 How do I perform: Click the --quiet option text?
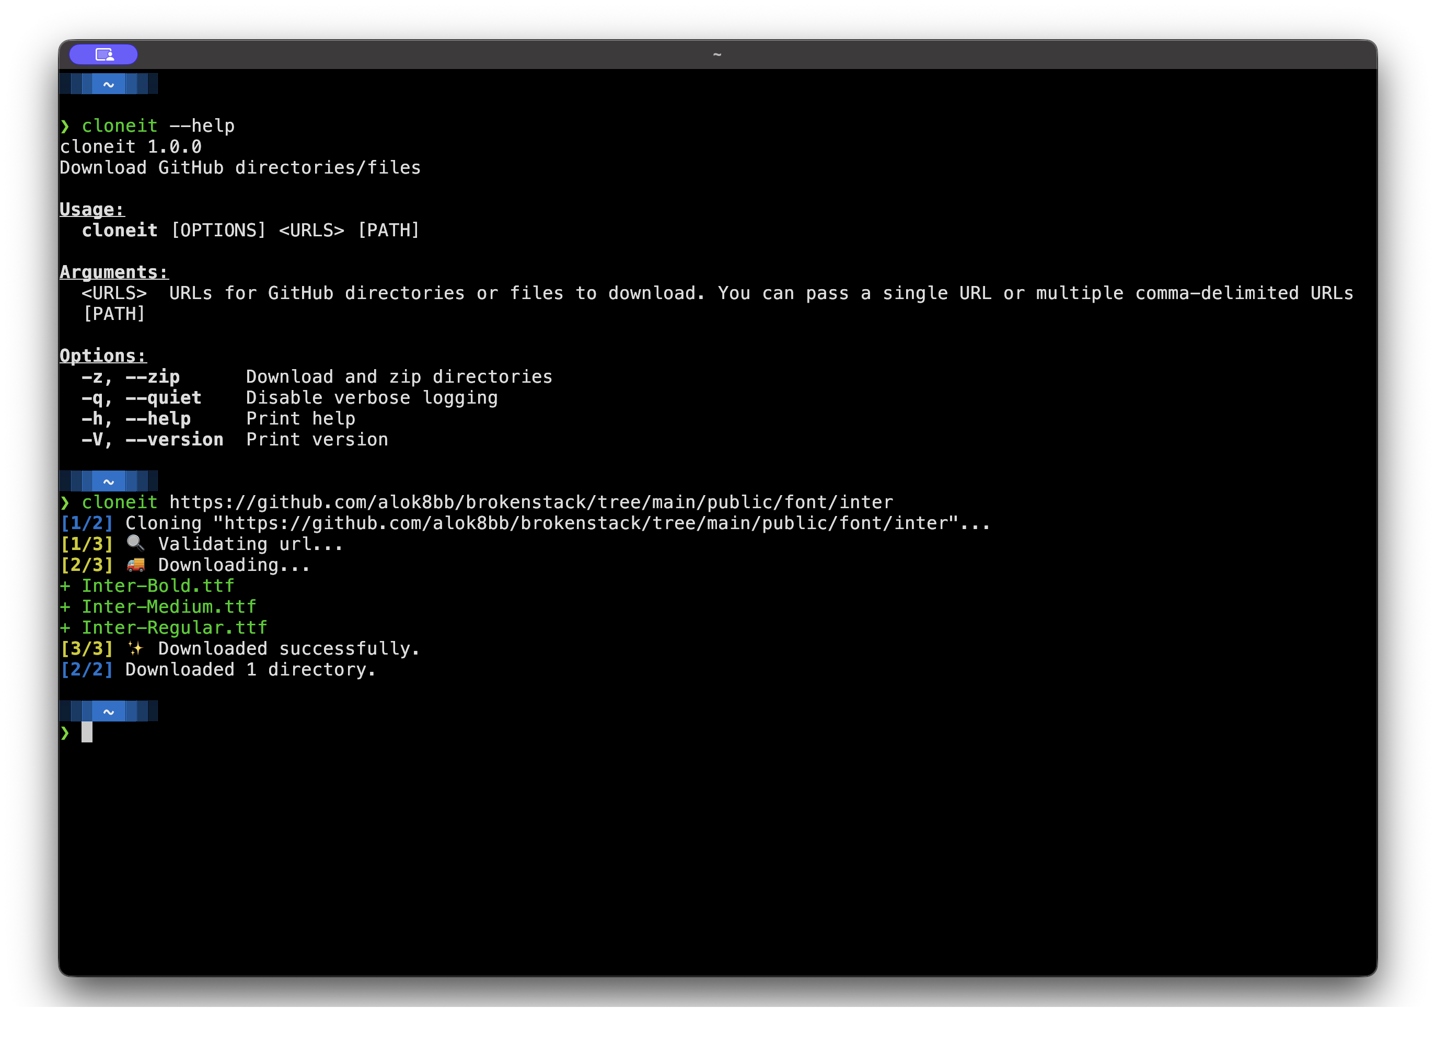163,398
